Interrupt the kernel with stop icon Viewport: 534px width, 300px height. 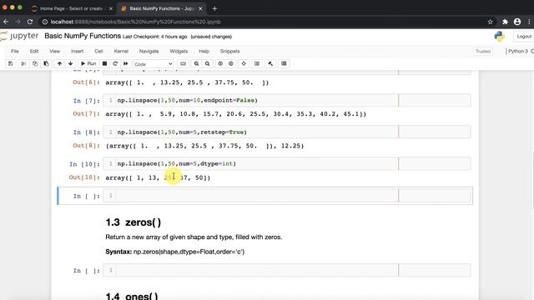pos(104,63)
